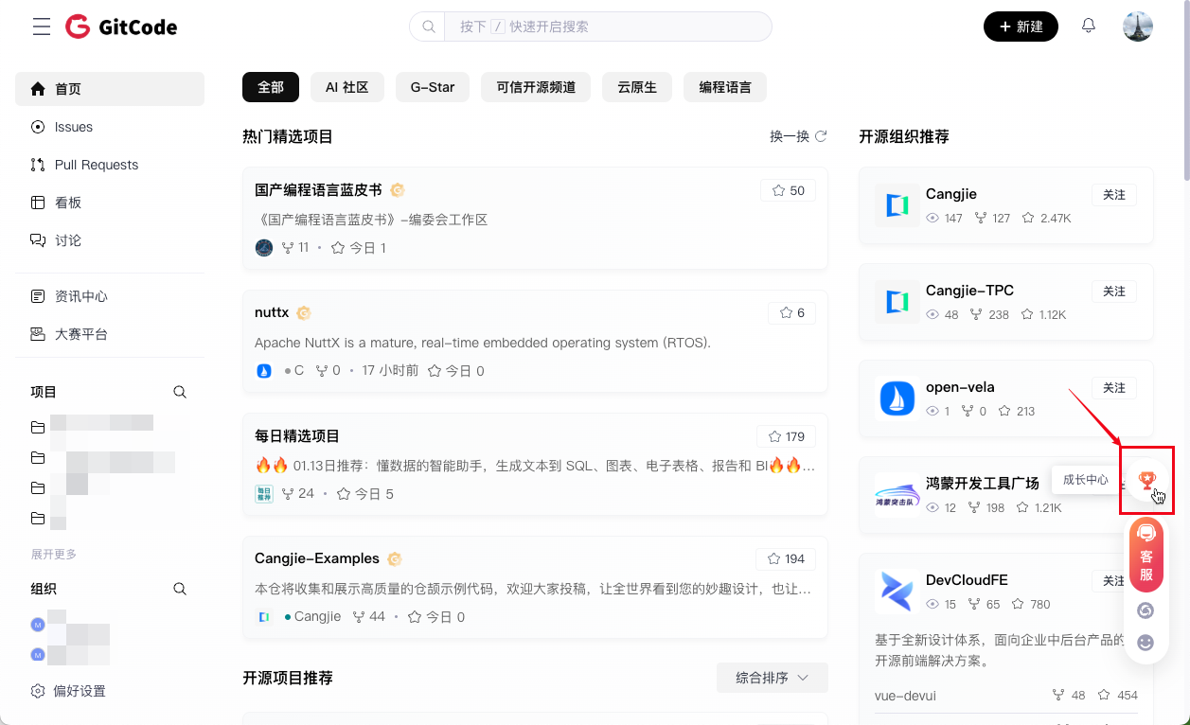
Task: Open Pull Requests in the sidebar
Action: coord(96,165)
